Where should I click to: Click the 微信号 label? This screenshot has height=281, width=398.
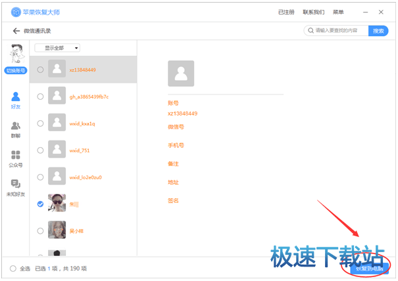point(176,127)
